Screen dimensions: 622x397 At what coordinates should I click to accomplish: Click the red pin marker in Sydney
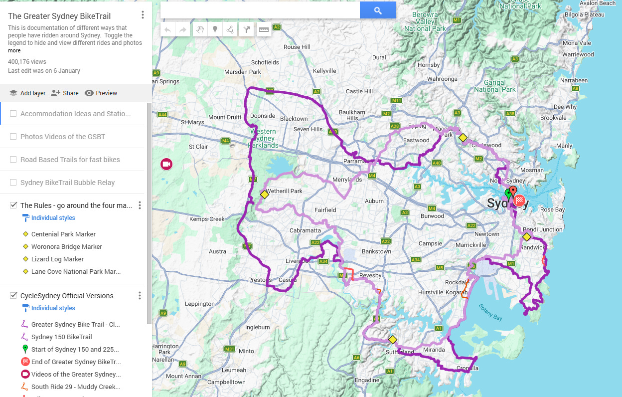[513, 191]
